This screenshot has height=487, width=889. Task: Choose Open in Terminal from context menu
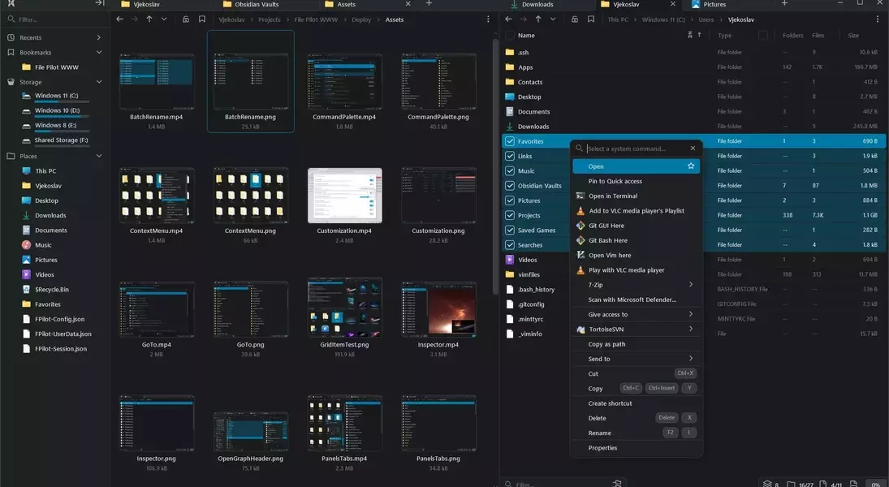[612, 196]
